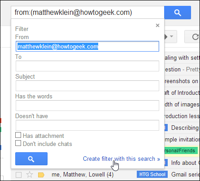Focus the From email field
The width and height of the screenshot is (200, 181).
[87, 46]
